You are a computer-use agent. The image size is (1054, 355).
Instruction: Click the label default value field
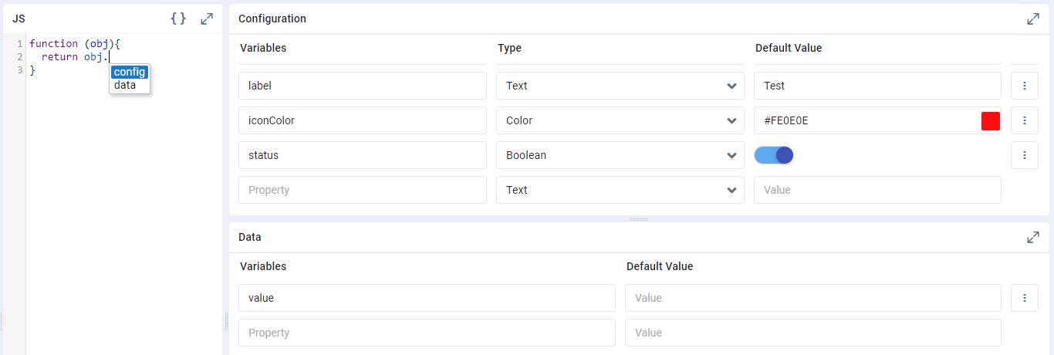(877, 86)
